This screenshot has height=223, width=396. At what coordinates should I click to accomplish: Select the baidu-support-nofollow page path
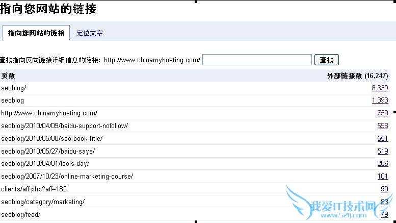pos(65,126)
